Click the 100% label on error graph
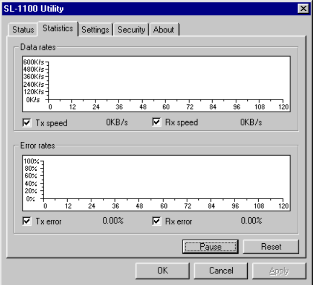Image resolution: width=313 pixels, height=285 pixels. (31, 161)
